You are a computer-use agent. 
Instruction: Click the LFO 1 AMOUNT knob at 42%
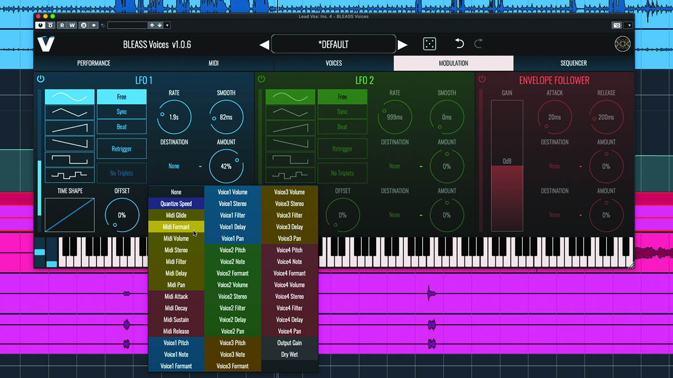tap(226, 166)
